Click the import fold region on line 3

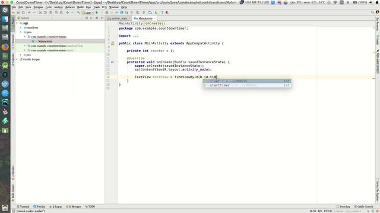click(x=135, y=36)
